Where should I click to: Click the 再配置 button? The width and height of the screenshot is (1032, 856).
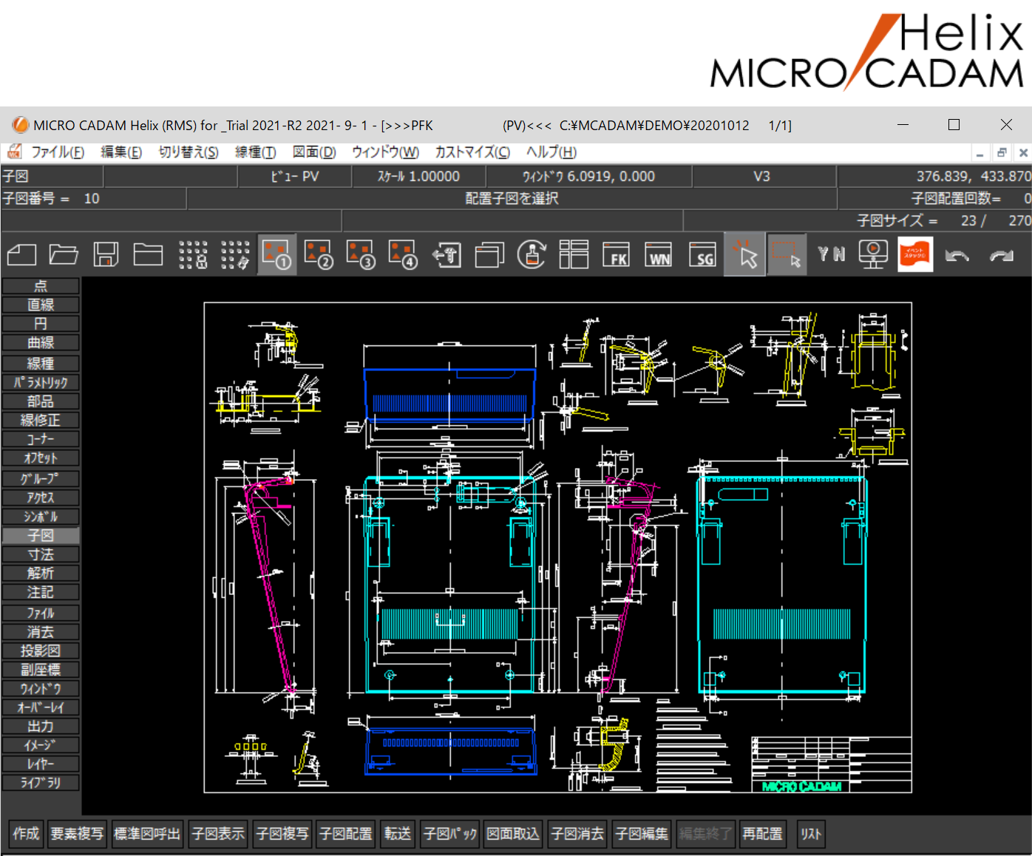pos(762,834)
